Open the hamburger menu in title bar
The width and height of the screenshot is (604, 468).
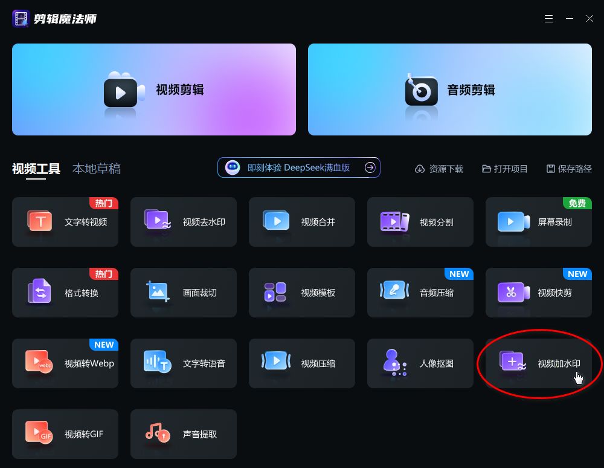coord(548,19)
